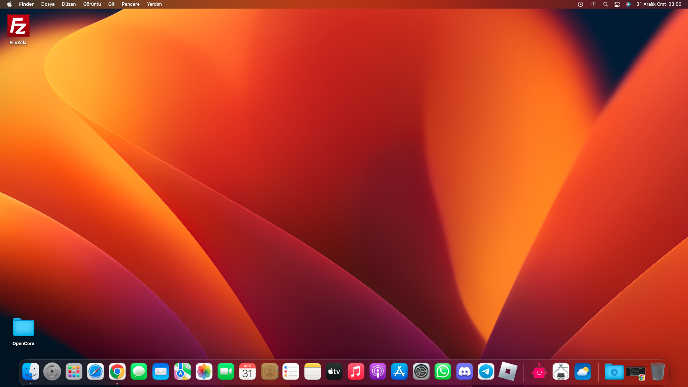
Task: Open the Dosya menu
Action: (48, 4)
